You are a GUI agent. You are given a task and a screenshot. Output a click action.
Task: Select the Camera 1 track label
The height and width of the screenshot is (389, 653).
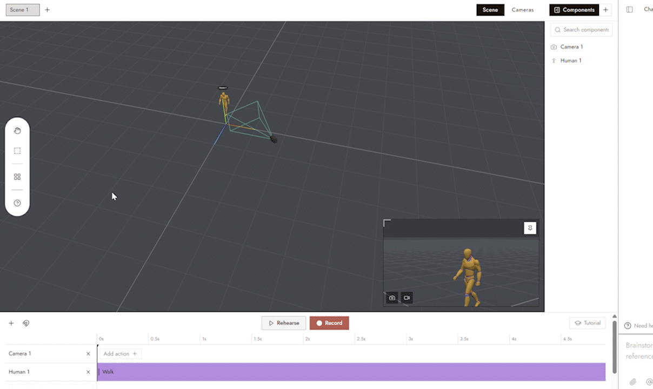pos(19,354)
